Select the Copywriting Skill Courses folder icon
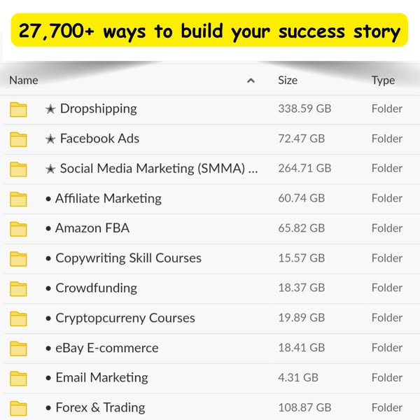This screenshot has width=420, height=420. (18, 259)
